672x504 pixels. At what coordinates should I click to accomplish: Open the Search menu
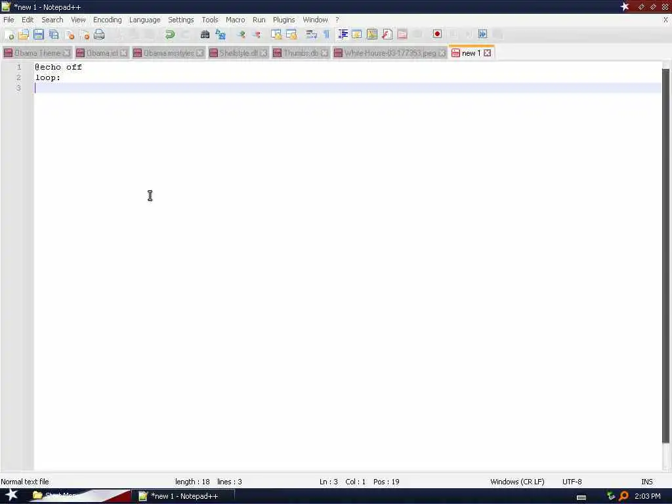coord(52,20)
